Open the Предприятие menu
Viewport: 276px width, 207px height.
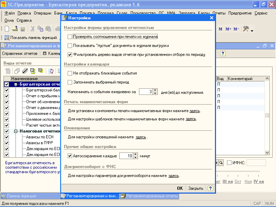(x=240, y=13)
